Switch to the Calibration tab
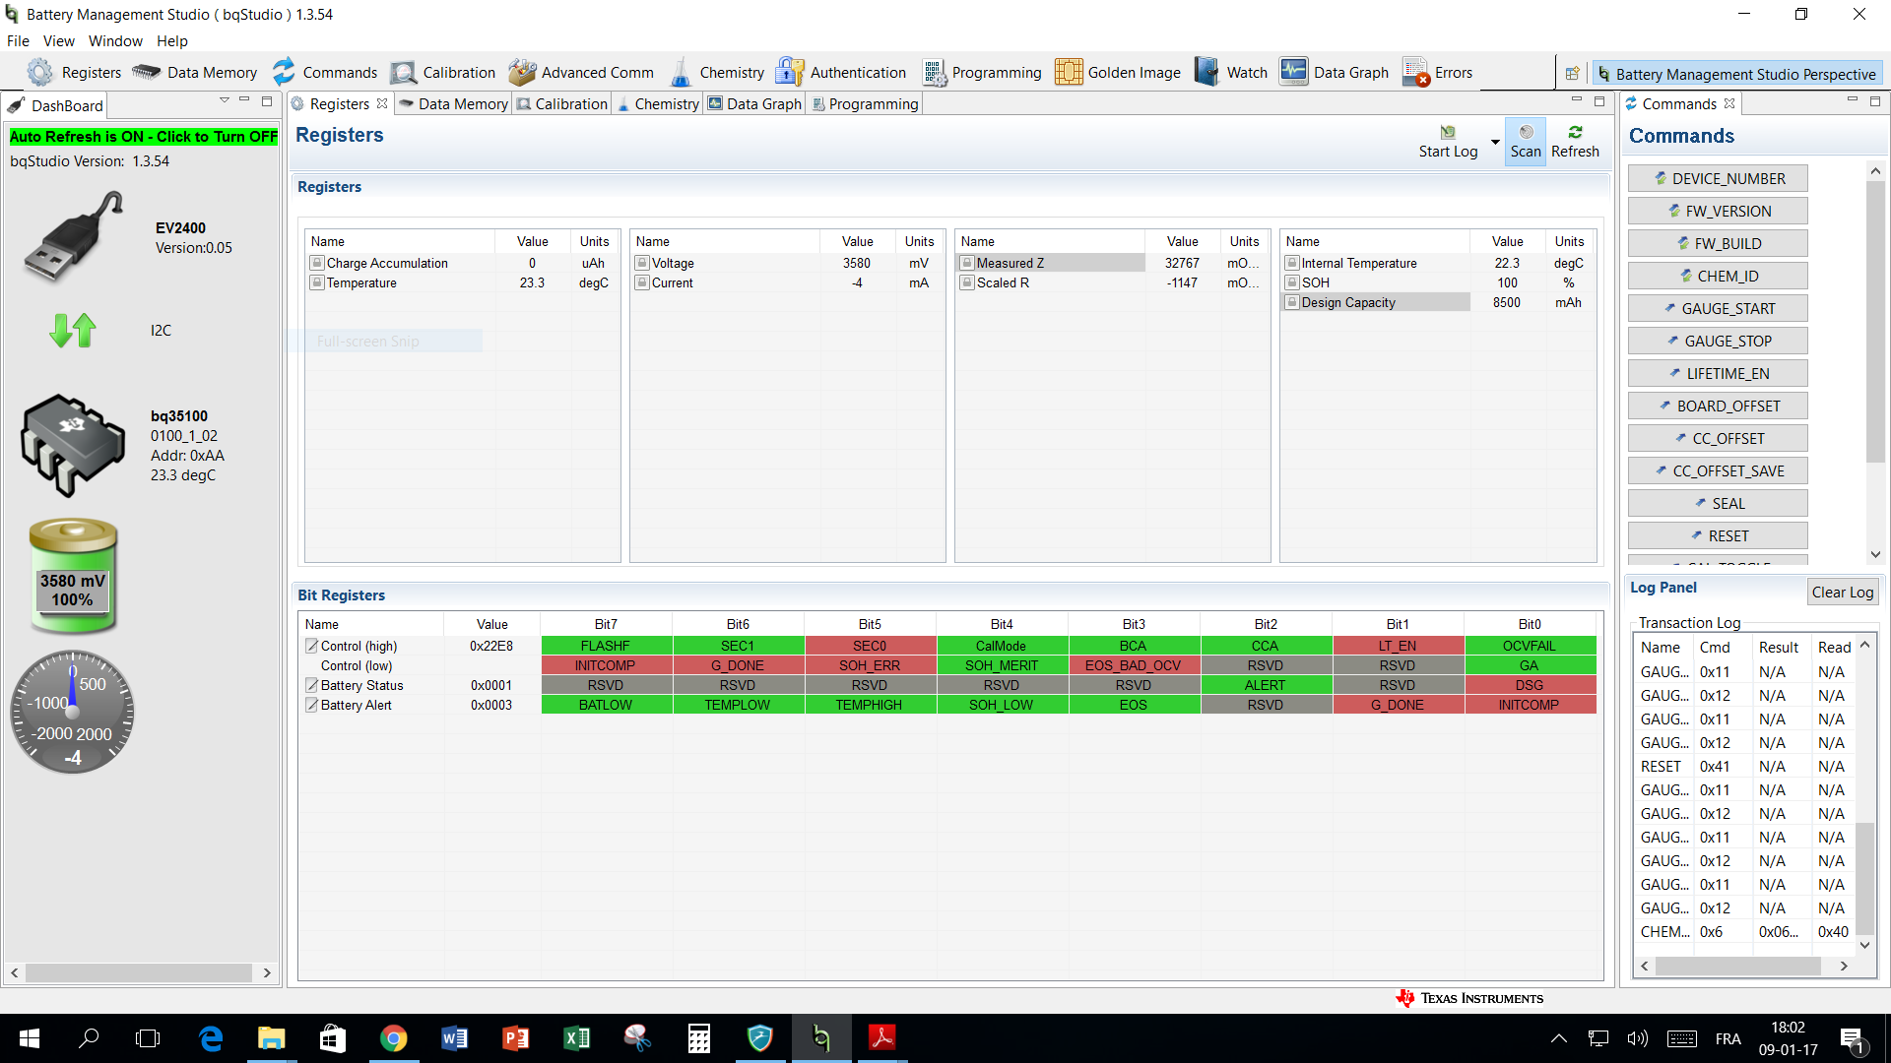Viewport: 1891px width, 1063px height. click(x=562, y=104)
